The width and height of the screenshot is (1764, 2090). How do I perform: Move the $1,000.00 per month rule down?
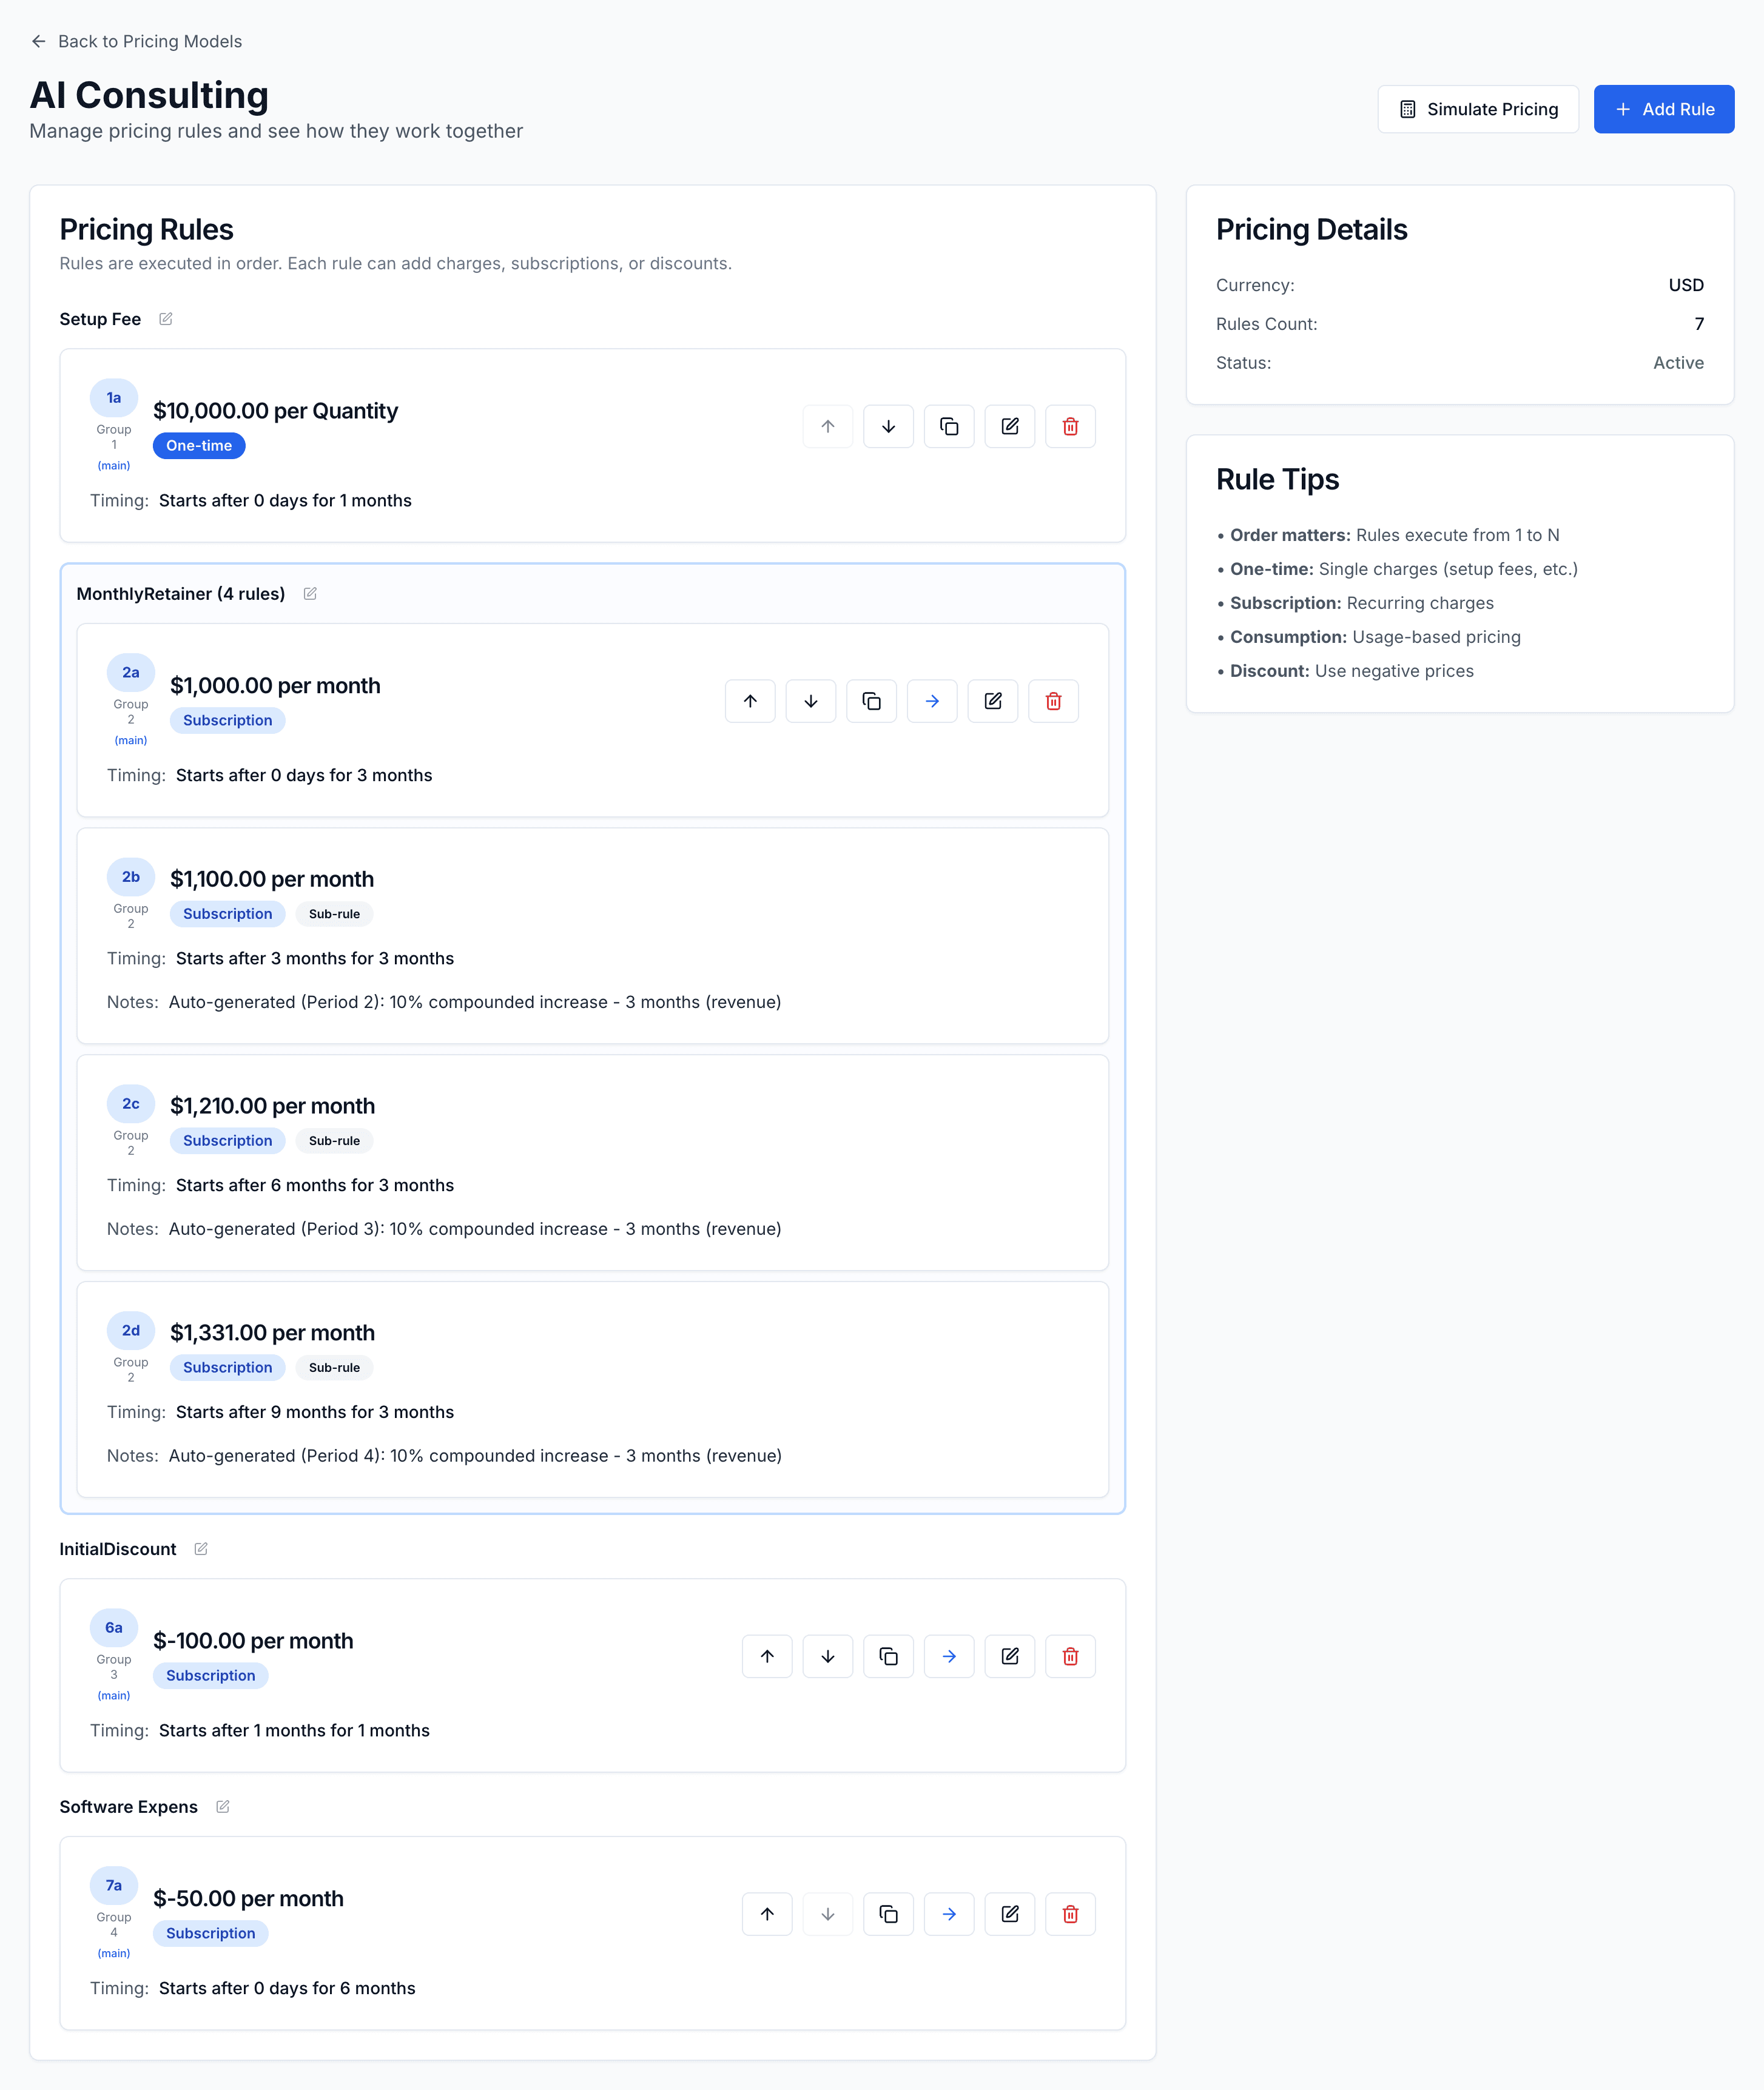click(x=810, y=701)
